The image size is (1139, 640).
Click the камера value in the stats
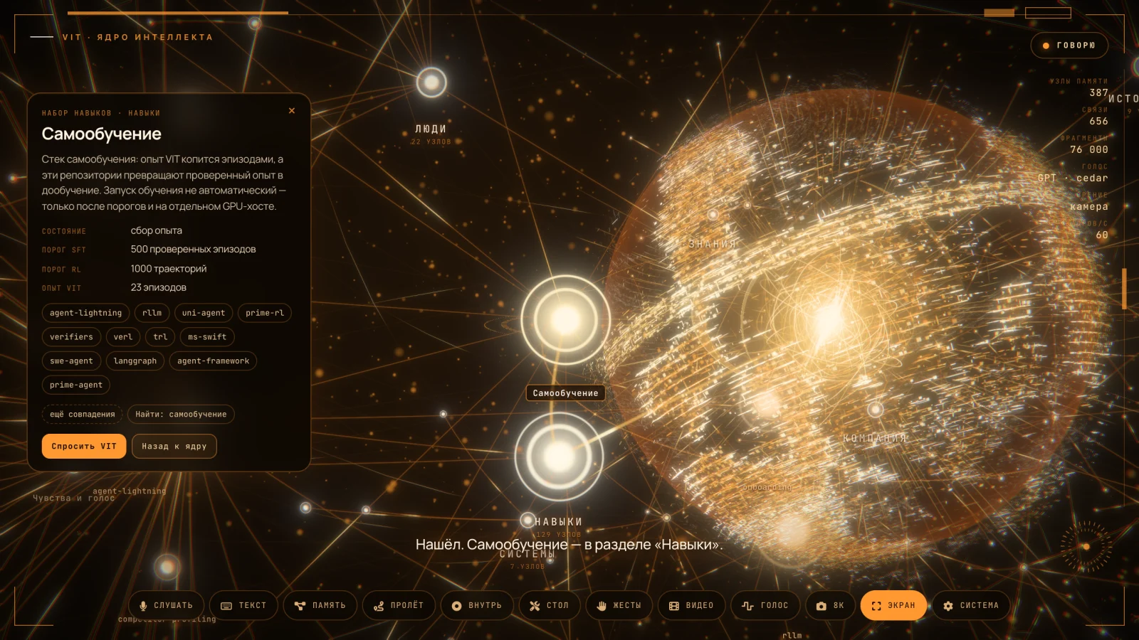(x=1089, y=207)
